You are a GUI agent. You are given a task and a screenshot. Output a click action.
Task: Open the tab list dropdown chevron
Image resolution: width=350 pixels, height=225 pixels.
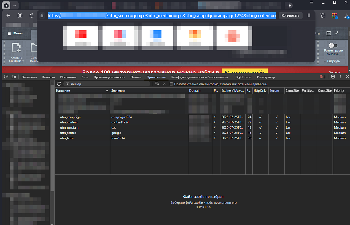[15, 6]
